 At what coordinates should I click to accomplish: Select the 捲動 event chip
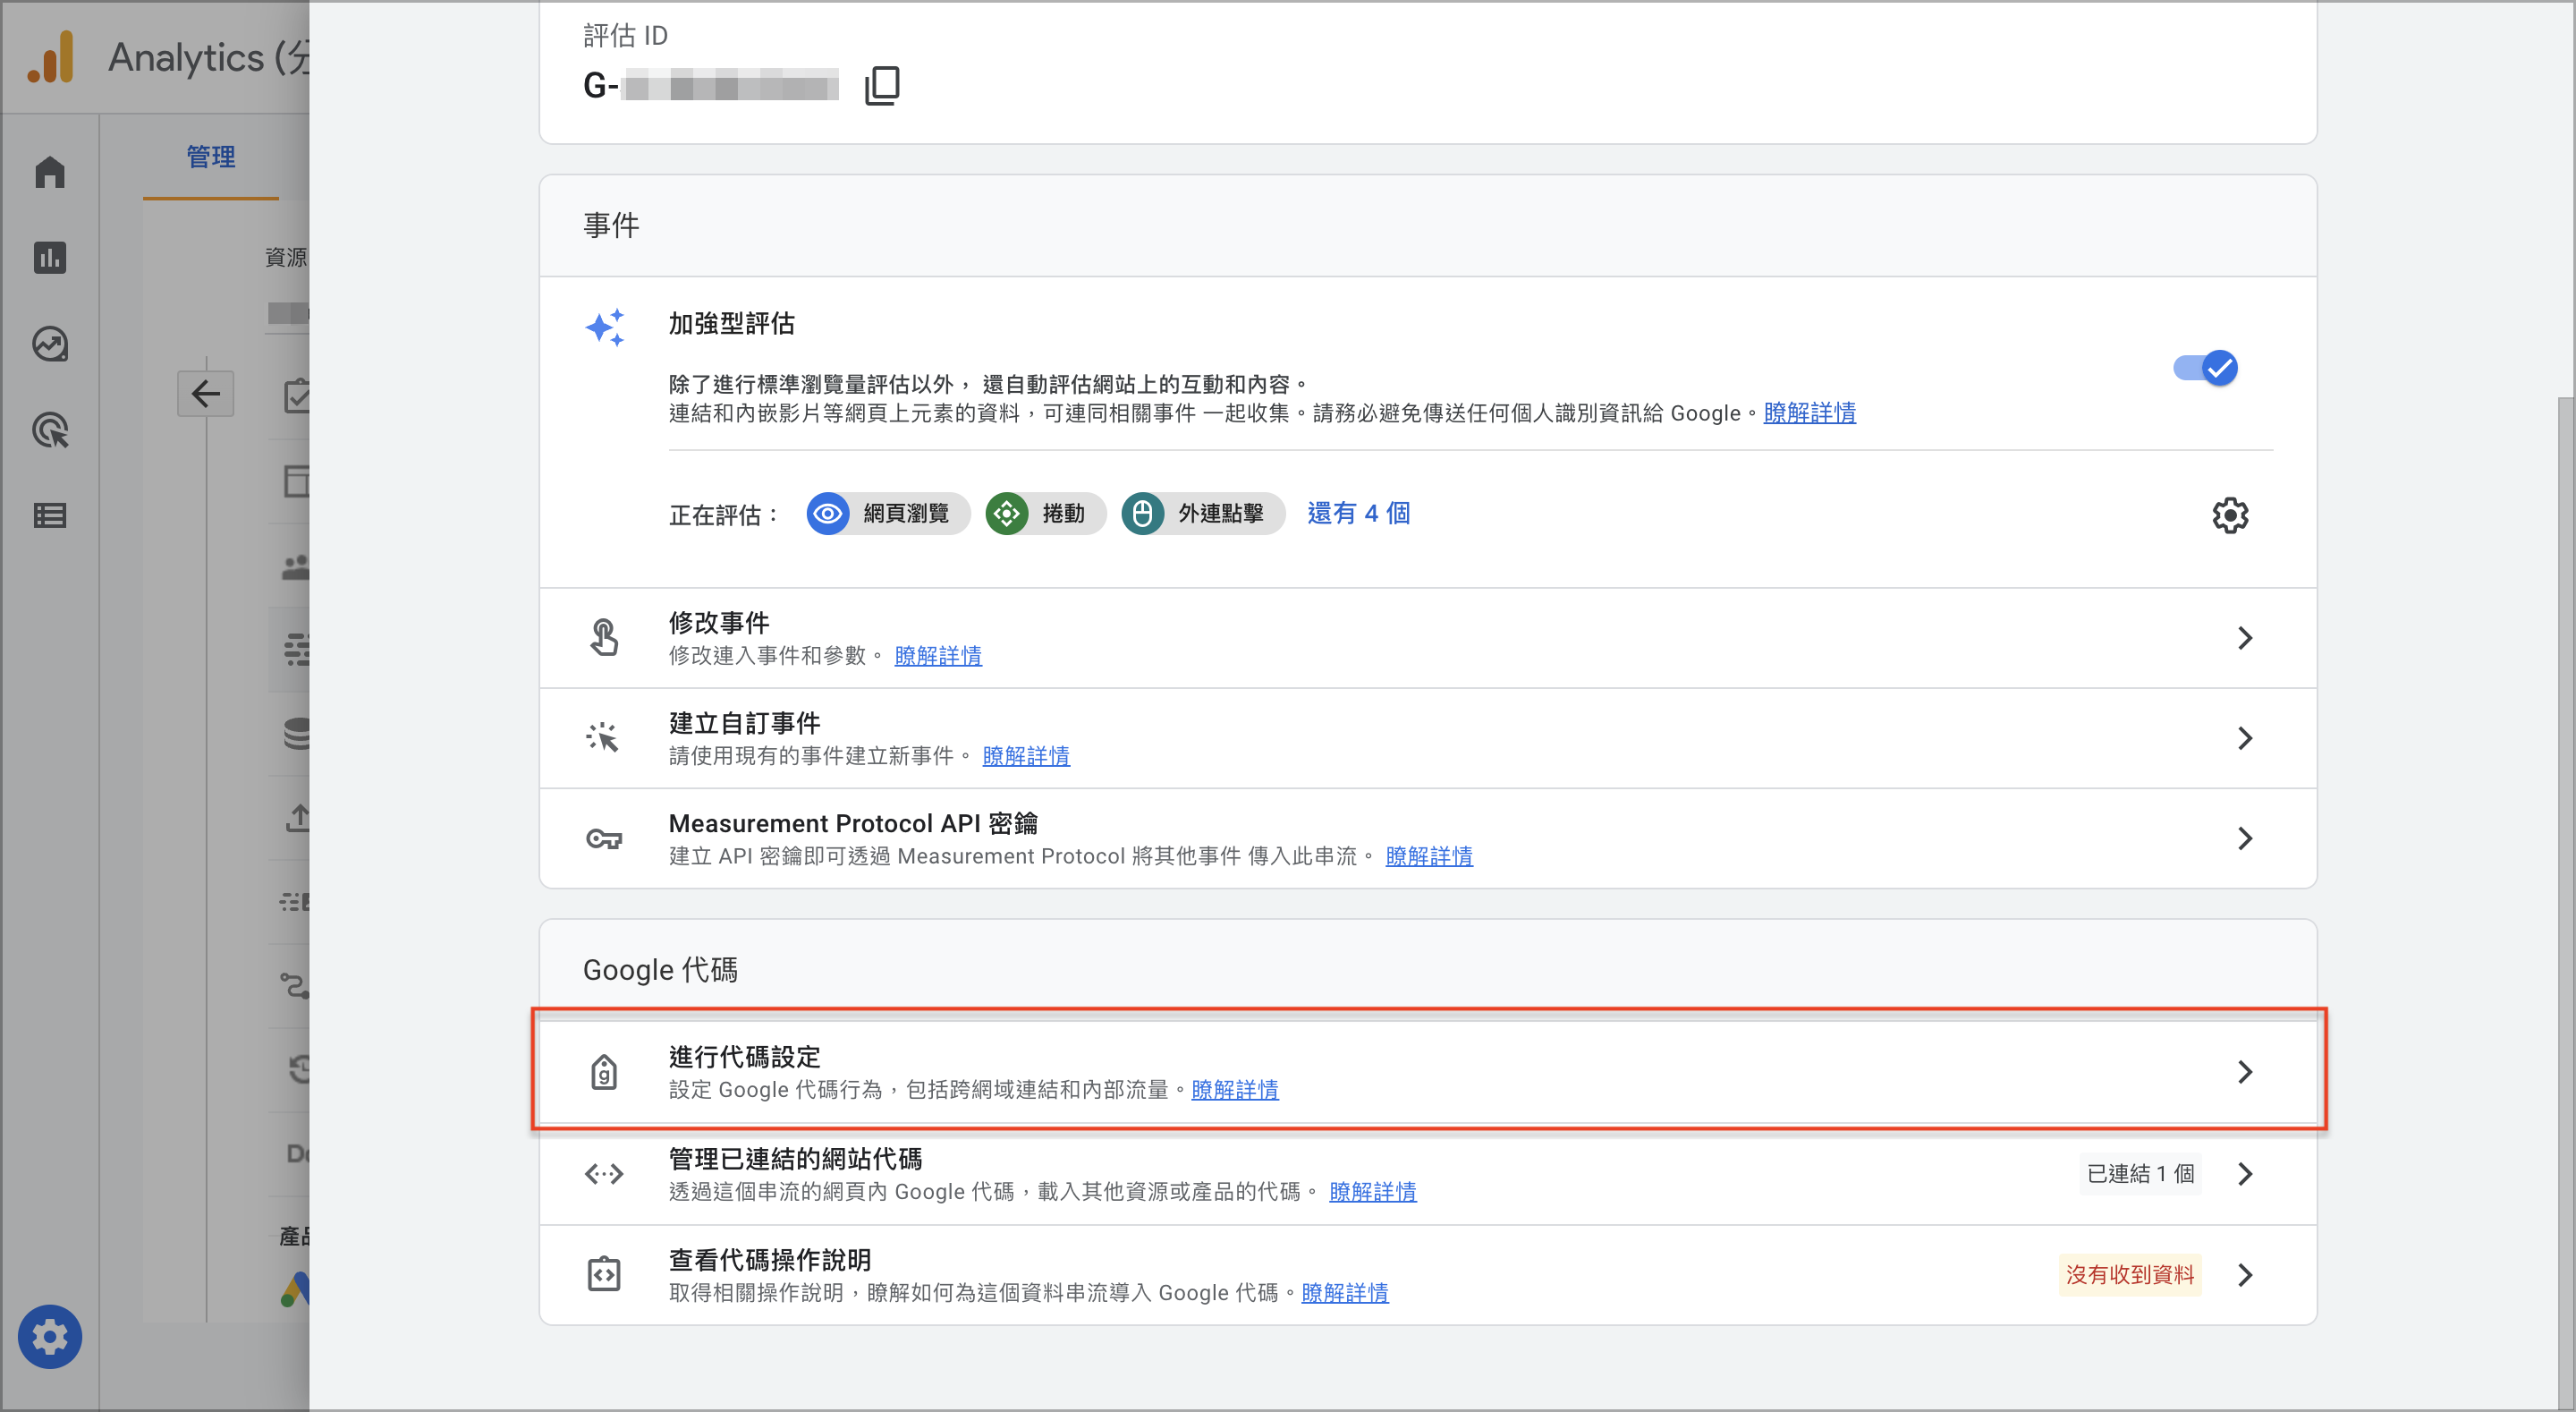tap(1045, 514)
